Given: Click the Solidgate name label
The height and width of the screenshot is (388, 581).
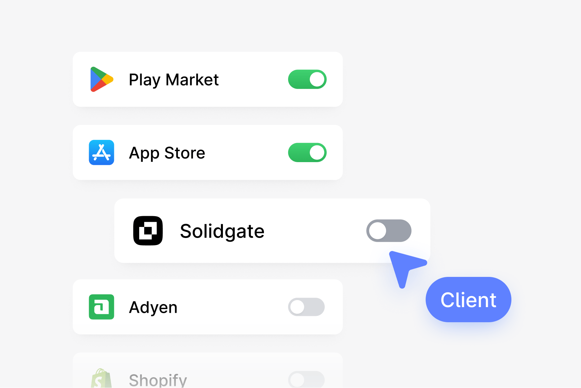Looking at the screenshot, I should pyautogui.click(x=222, y=231).
